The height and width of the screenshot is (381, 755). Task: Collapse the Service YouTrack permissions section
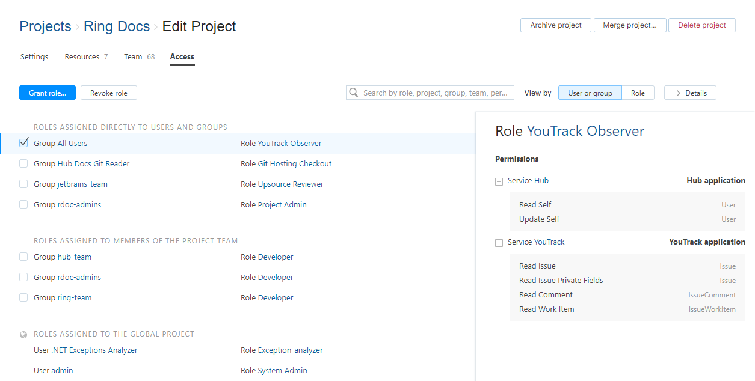[x=499, y=242]
